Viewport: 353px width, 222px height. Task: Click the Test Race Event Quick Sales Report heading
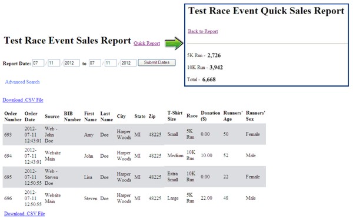pyautogui.click(x=267, y=11)
